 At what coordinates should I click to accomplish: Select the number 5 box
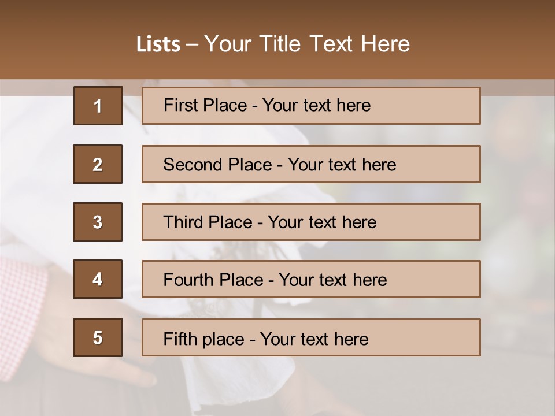(x=98, y=337)
